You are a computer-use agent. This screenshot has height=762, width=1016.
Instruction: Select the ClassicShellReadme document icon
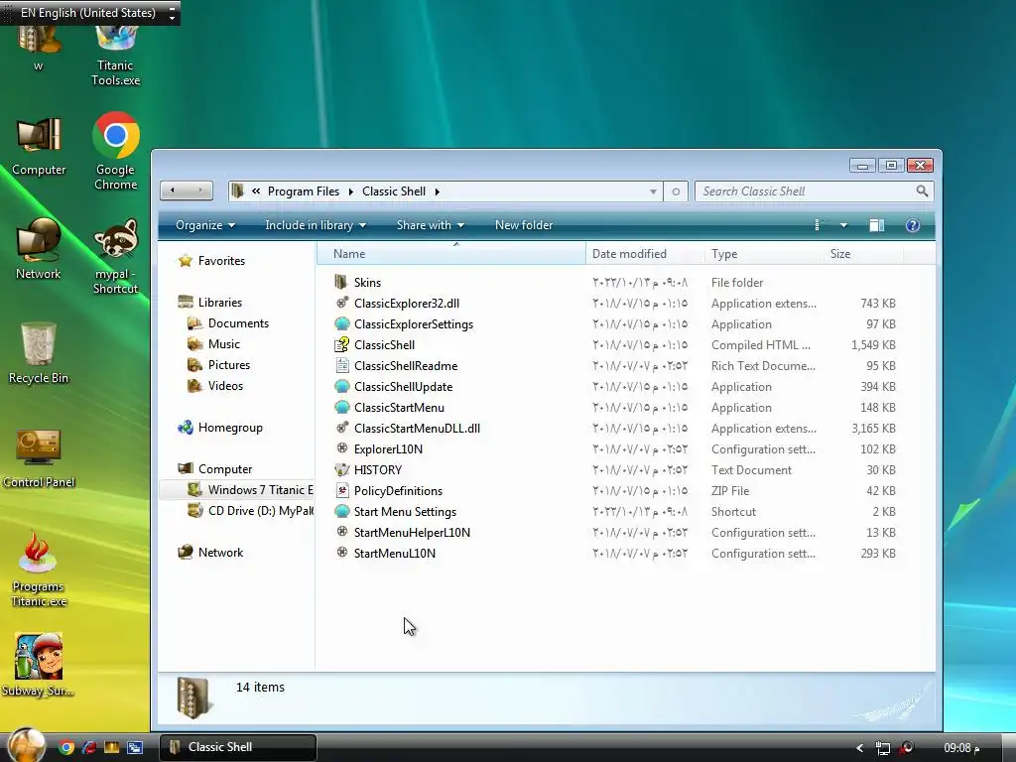tap(342, 365)
